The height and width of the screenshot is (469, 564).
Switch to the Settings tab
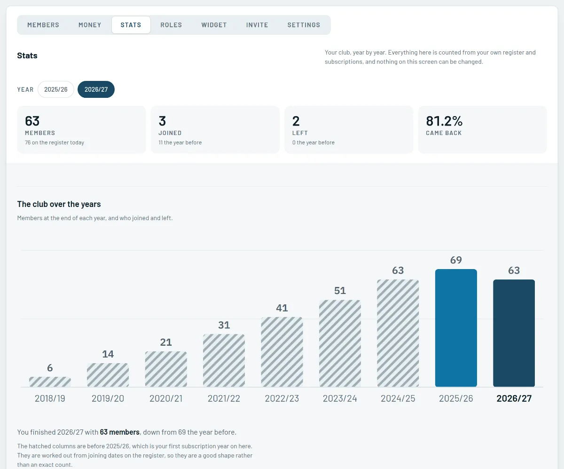pos(304,25)
